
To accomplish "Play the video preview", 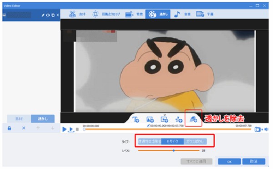I will coord(65,129).
